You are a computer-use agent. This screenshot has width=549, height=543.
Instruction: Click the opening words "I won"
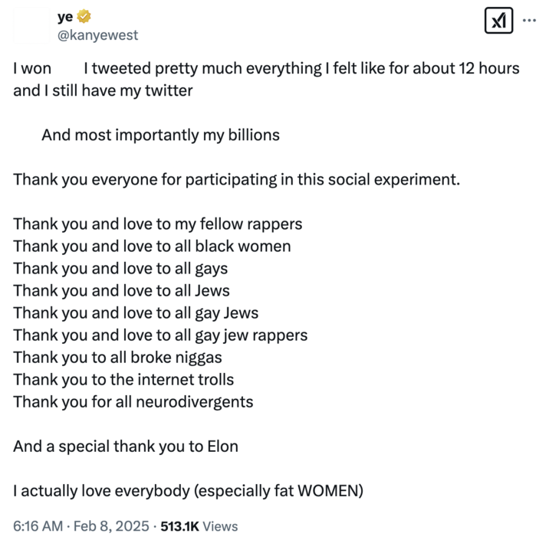tap(32, 68)
